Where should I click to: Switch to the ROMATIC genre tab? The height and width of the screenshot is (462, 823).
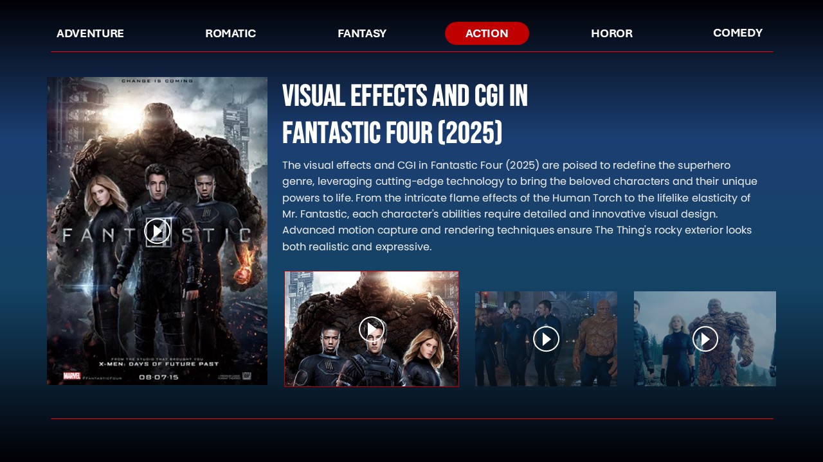(x=231, y=33)
